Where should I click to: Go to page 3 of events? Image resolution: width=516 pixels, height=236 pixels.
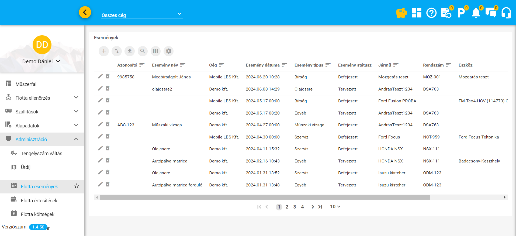(295, 207)
